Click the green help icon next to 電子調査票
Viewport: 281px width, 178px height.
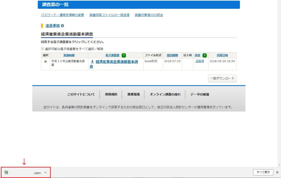click(x=124, y=55)
